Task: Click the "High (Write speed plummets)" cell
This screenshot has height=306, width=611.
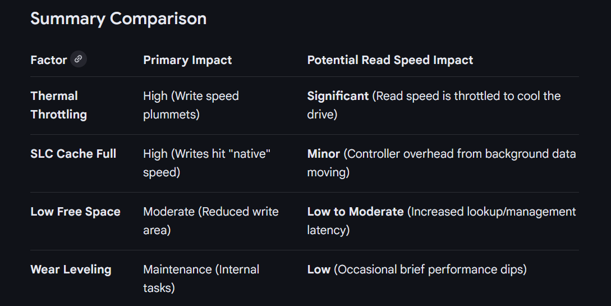Action: pyautogui.click(x=191, y=105)
